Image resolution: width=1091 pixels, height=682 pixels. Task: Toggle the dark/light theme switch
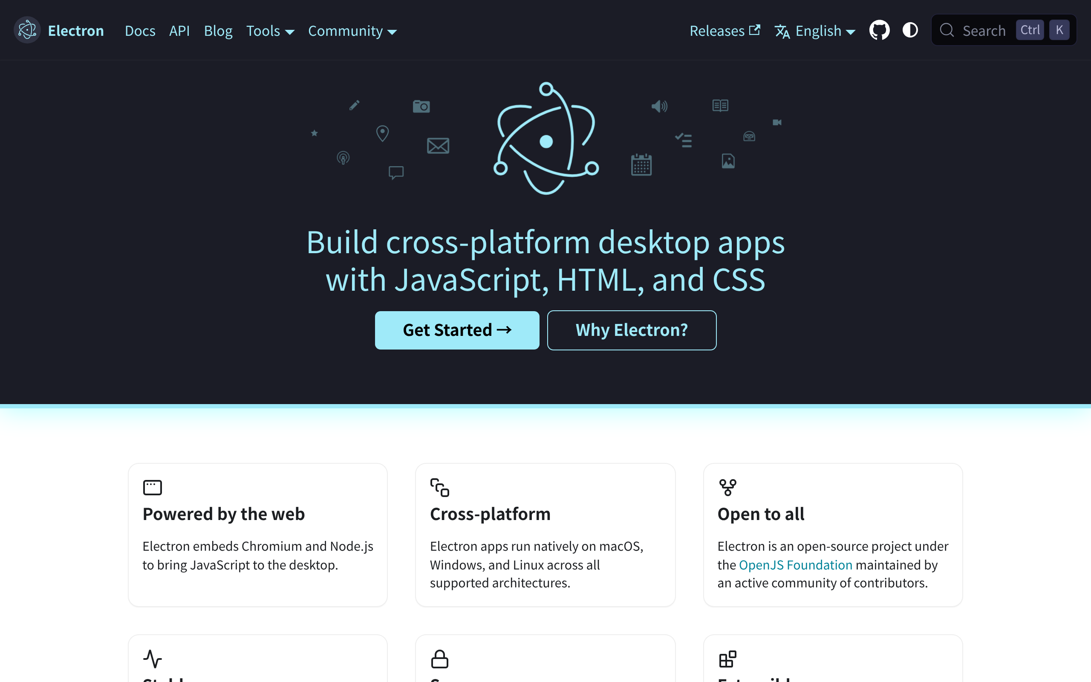click(x=910, y=30)
